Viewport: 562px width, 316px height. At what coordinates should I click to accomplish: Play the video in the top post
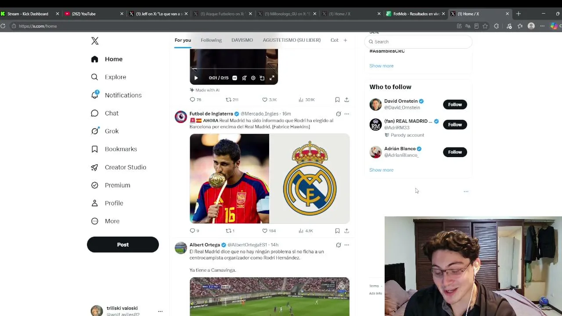(x=196, y=78)
